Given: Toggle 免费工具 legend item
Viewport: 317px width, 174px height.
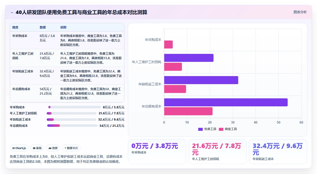Looking at the screenshot, I should [x=207, y=129].
